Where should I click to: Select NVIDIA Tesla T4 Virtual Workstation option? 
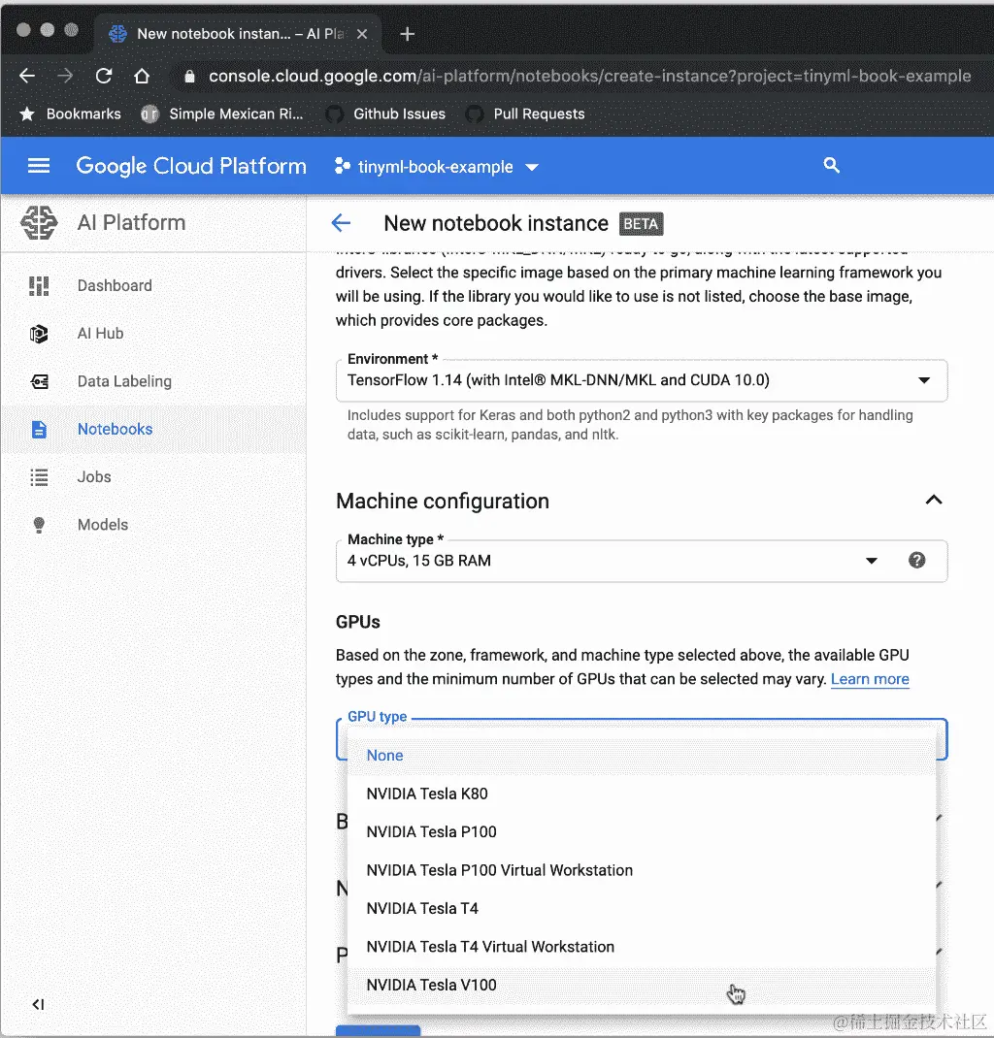pos(641,948)
